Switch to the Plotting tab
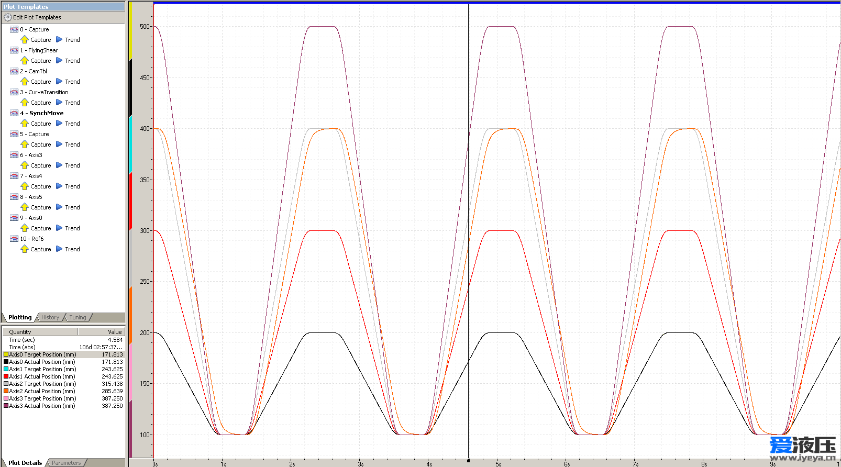 (20, 317)
